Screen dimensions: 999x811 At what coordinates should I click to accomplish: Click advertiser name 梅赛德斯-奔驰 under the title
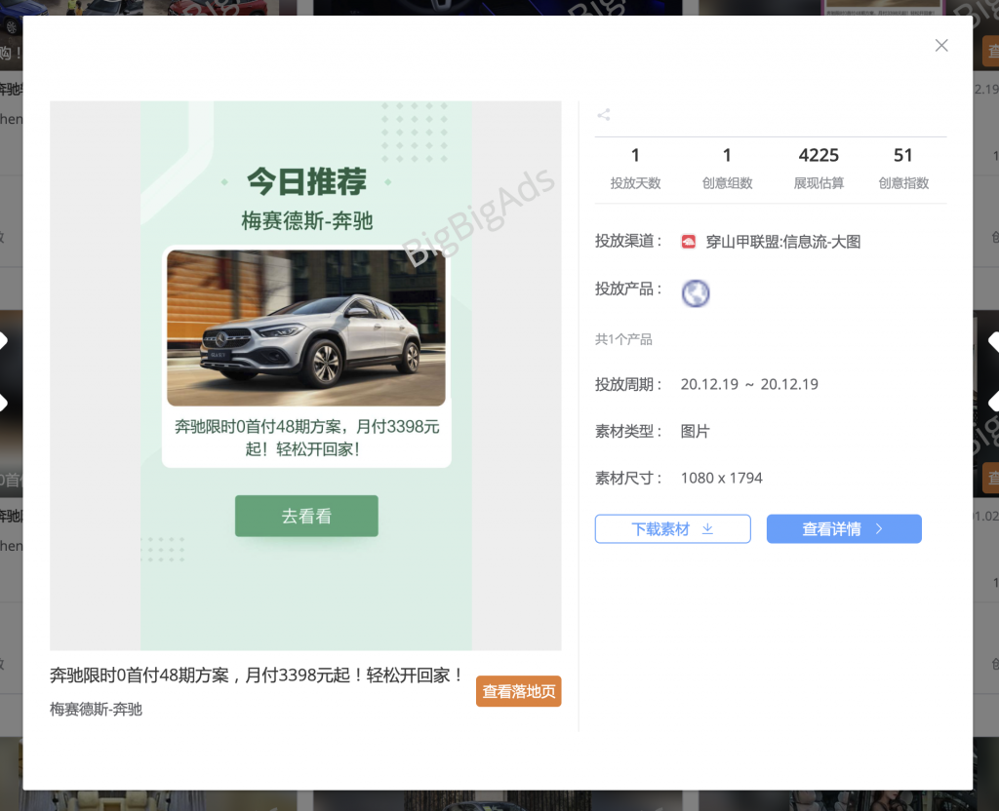coord(96,710)
